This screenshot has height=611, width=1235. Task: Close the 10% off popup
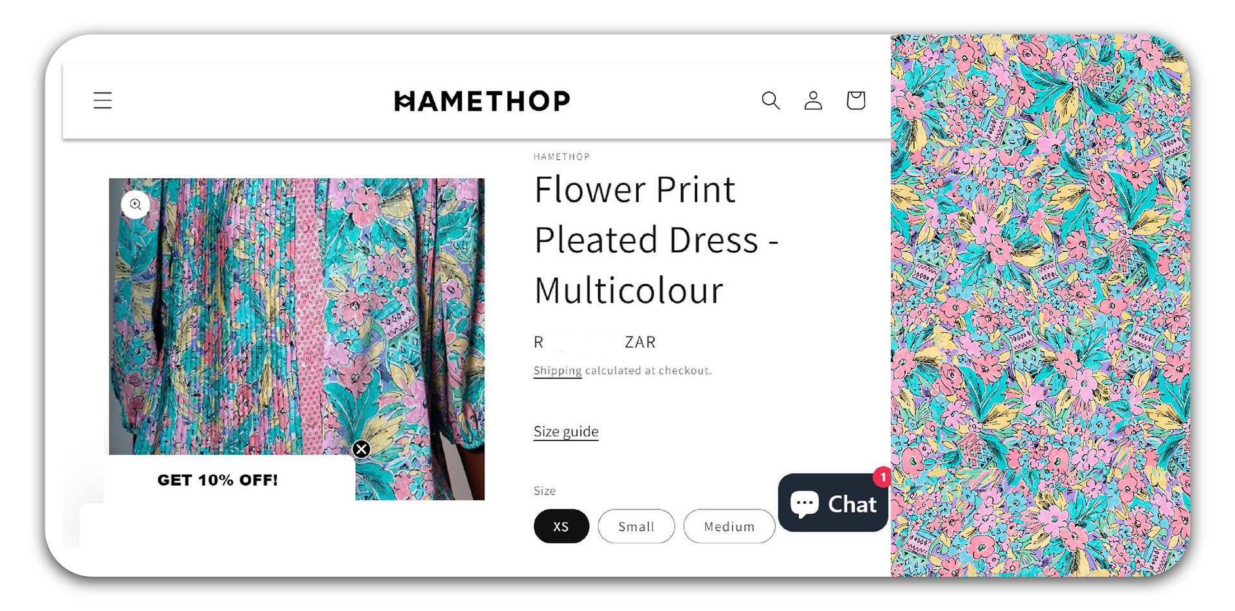click(x=361, y=449)
